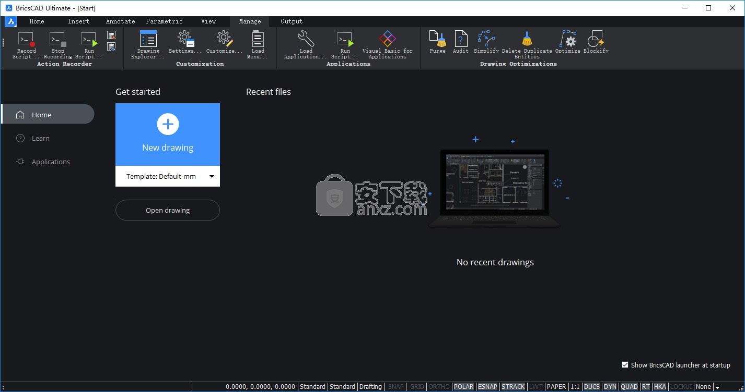Toggle POLAR tracking
Screen dimensions: 745x392
[463, 387]
